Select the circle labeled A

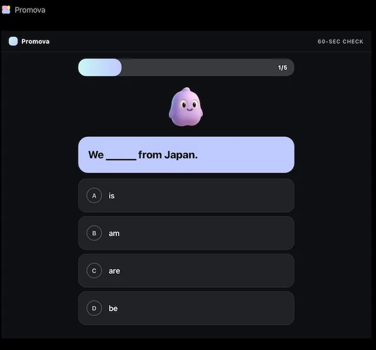click(x=94, y=196)
